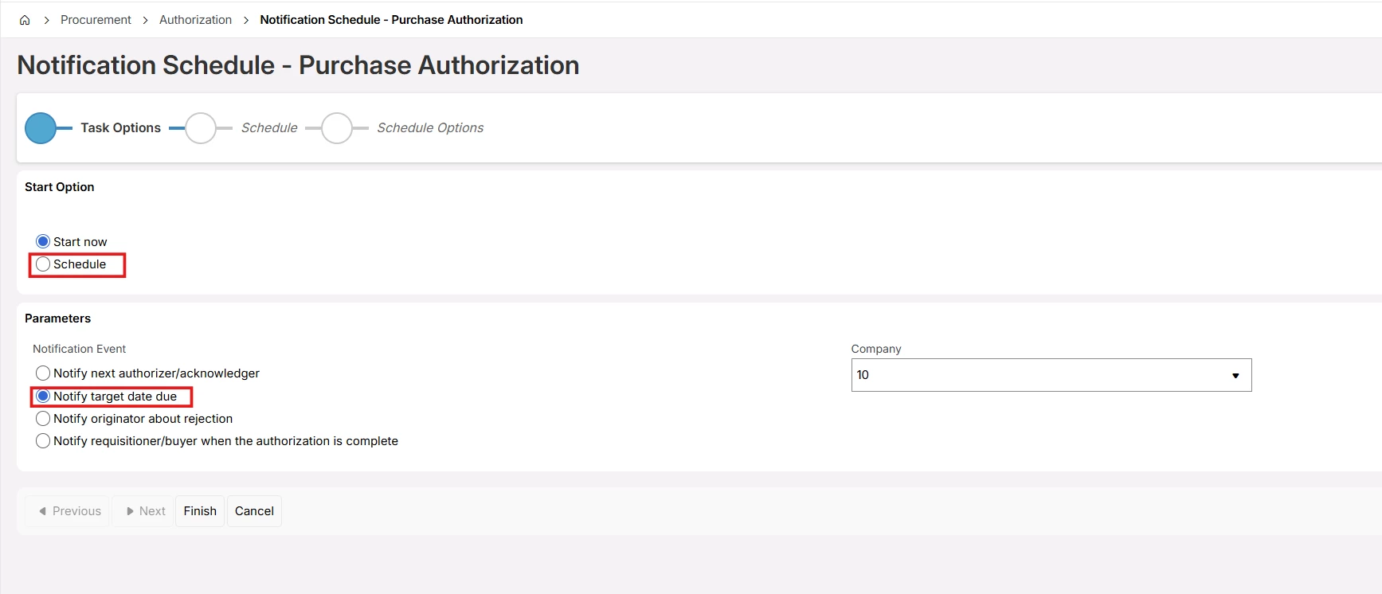The width and height of the screenshot is (1382, 594).
Task: Choose the Schedule start option
Action: tap(43, 264)
